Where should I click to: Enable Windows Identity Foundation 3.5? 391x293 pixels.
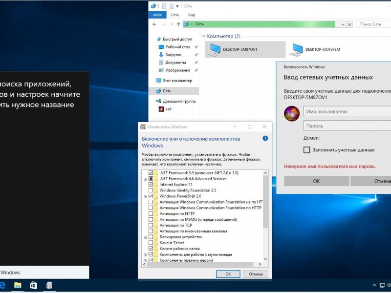tap(151, 190)
